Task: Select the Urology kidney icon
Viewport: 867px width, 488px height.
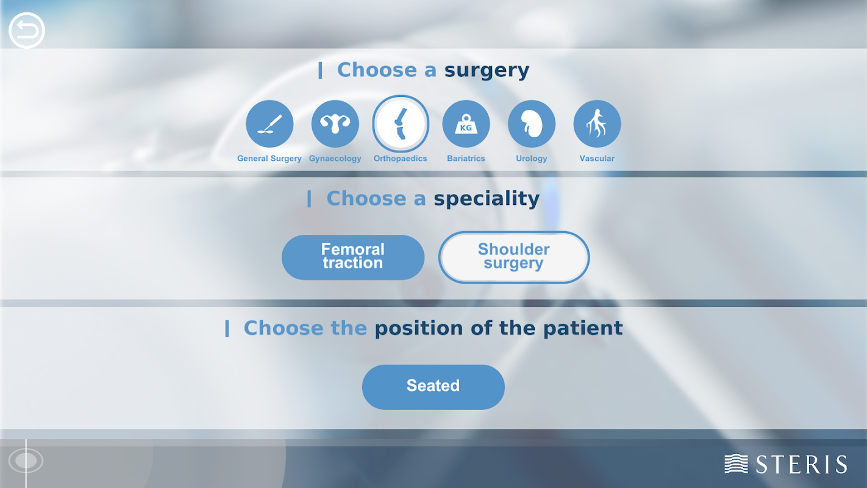Action: (x=532, y=124)
